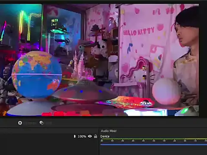
Task: Click the video preview canvas
Action: pyautogui.click(x=100, y=60)
